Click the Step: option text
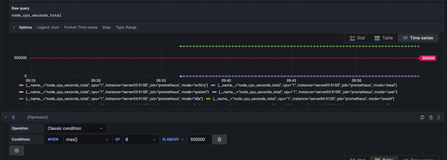 (107, 28)
